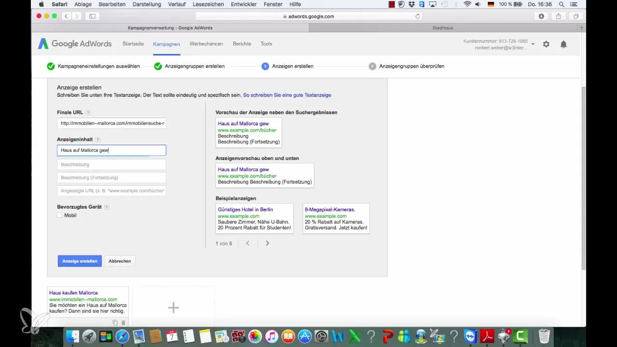The image size is (617, 347).
Task: Open Microsoft Excel from the dock
Action: point(355,336)
